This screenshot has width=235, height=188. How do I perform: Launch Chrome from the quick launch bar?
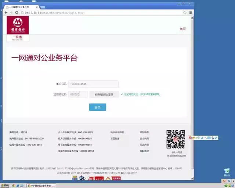click(13, 185)
